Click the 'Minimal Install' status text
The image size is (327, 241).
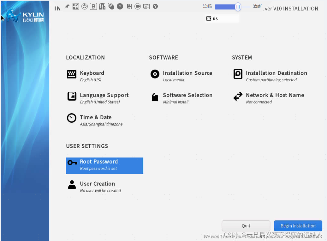(x=175, y=102)
